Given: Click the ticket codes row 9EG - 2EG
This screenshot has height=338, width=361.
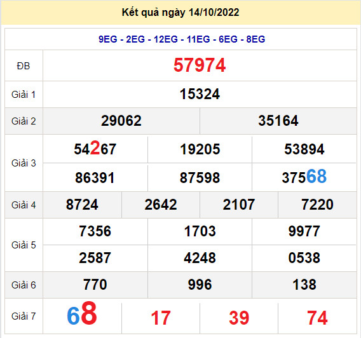Looking at the screenshot, I should [x=182, y=39].
